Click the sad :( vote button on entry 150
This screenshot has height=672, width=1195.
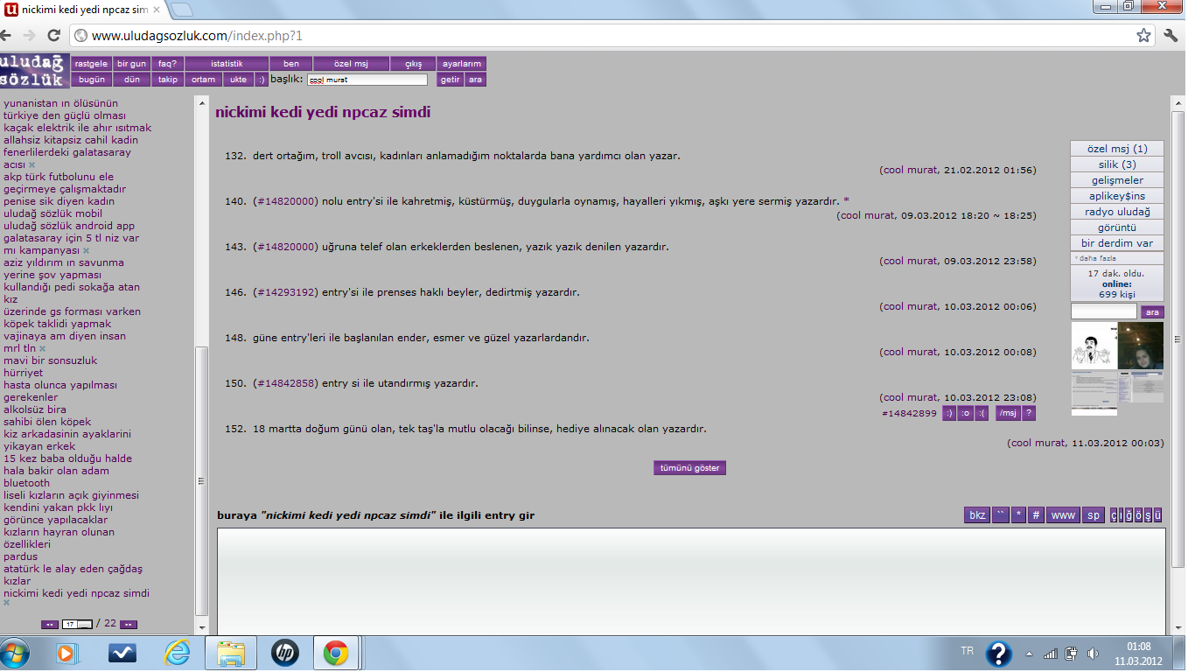point(981,413)
